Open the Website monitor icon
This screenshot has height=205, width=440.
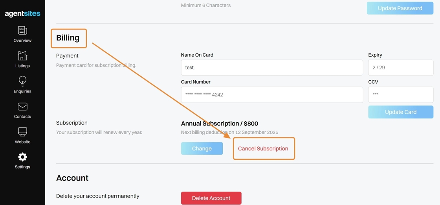pos(22,132)
